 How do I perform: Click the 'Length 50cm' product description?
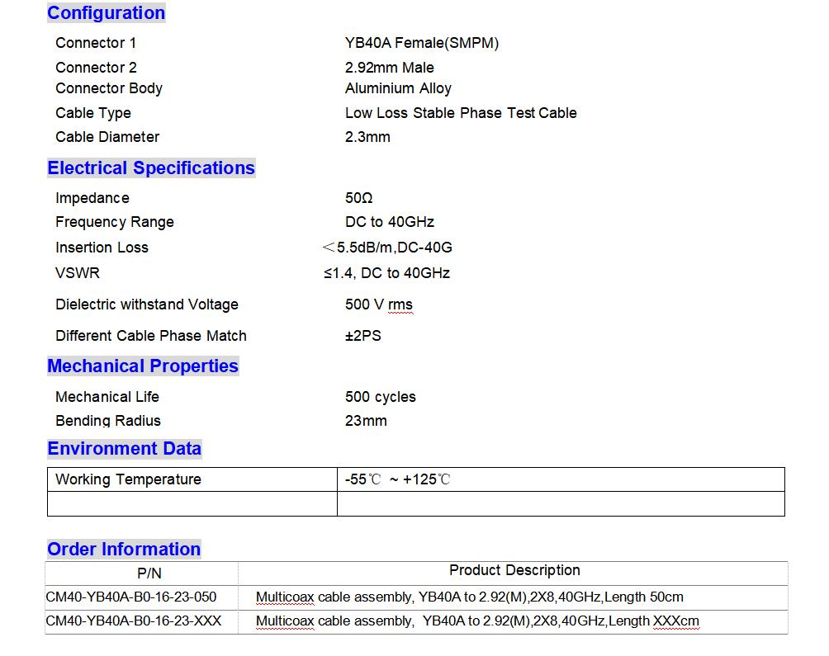[470, 597]
